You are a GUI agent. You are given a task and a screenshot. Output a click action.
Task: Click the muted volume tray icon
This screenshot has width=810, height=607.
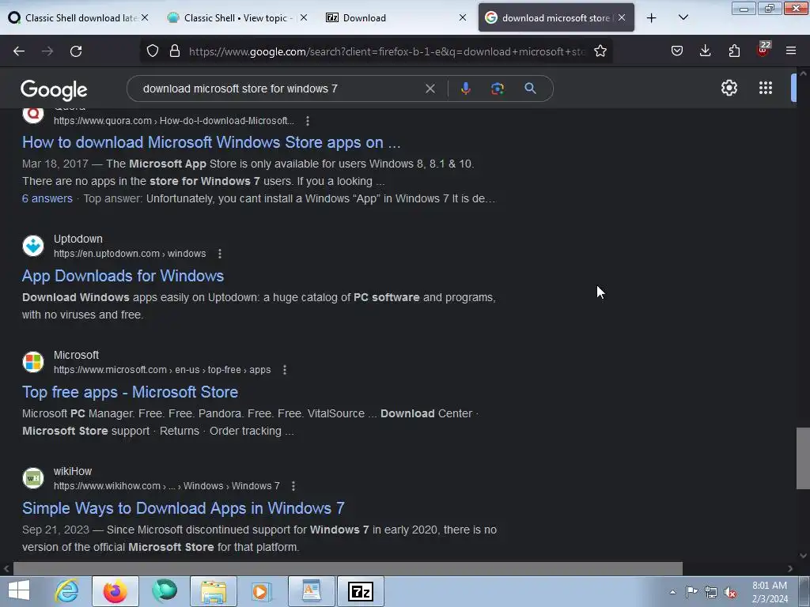click(x=730, y=592)
